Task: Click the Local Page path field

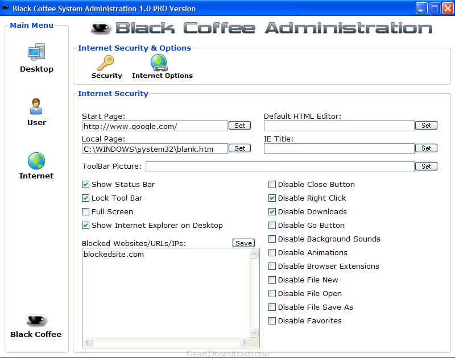Action: coord(155,149)
